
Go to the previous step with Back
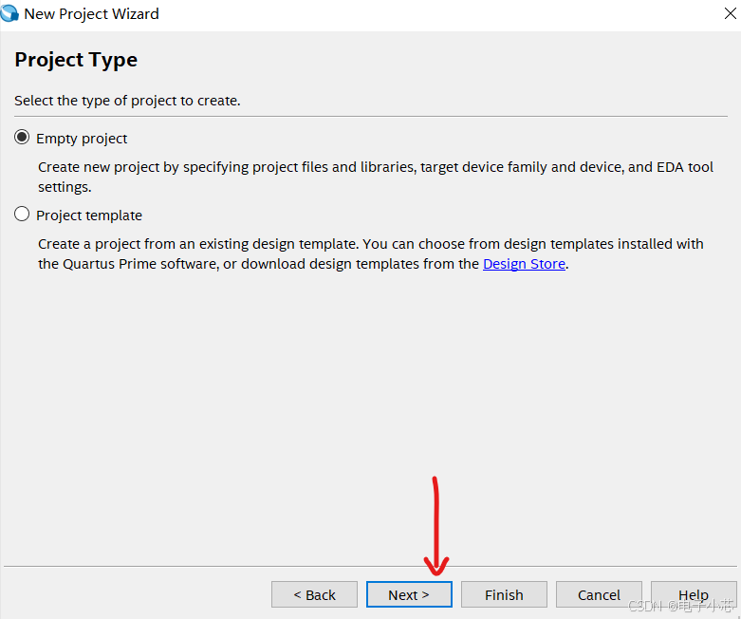click(314, 594)
